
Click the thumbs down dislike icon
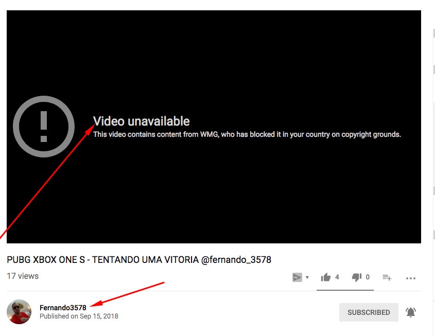[x=356, y=277]
